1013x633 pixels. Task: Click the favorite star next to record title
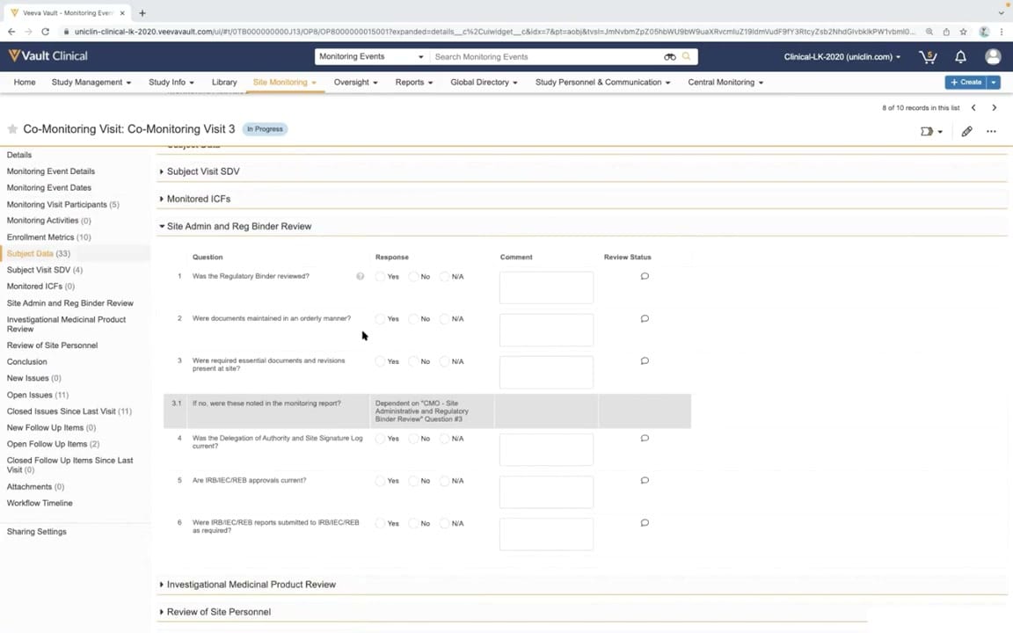point(12,129)
